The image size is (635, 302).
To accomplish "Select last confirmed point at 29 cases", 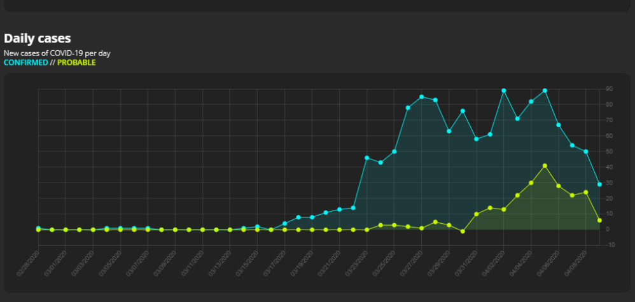I will pyautogui.click(x=599, y=184).
